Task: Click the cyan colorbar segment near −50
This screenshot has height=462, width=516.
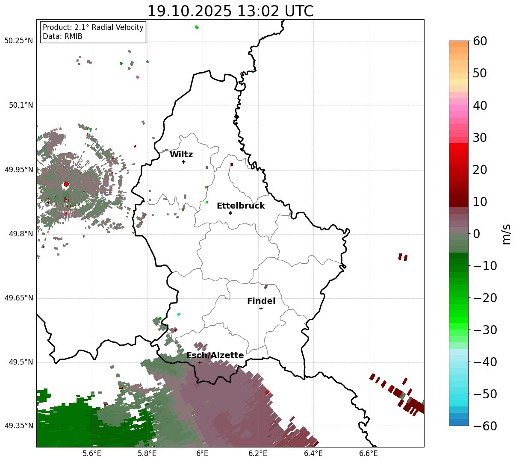Action: click(459, 394)
